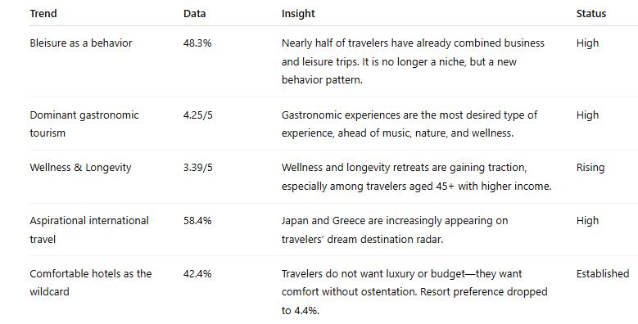Viewport: 638px width, 324px height.
Task: Click the Established status cell
Action: [603, 274]
